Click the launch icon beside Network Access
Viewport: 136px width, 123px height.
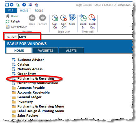coord(14,69)
